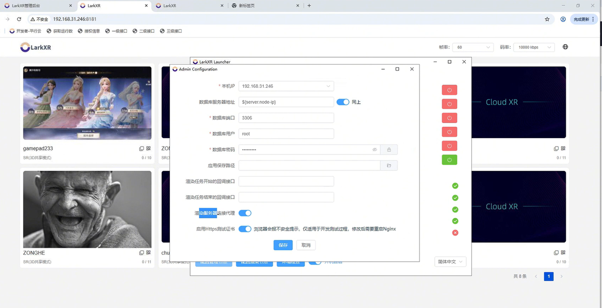Click the 渲染任务开始的回调接口 input field
Viewport: 602px width, 308px height.
coord(286,181)
